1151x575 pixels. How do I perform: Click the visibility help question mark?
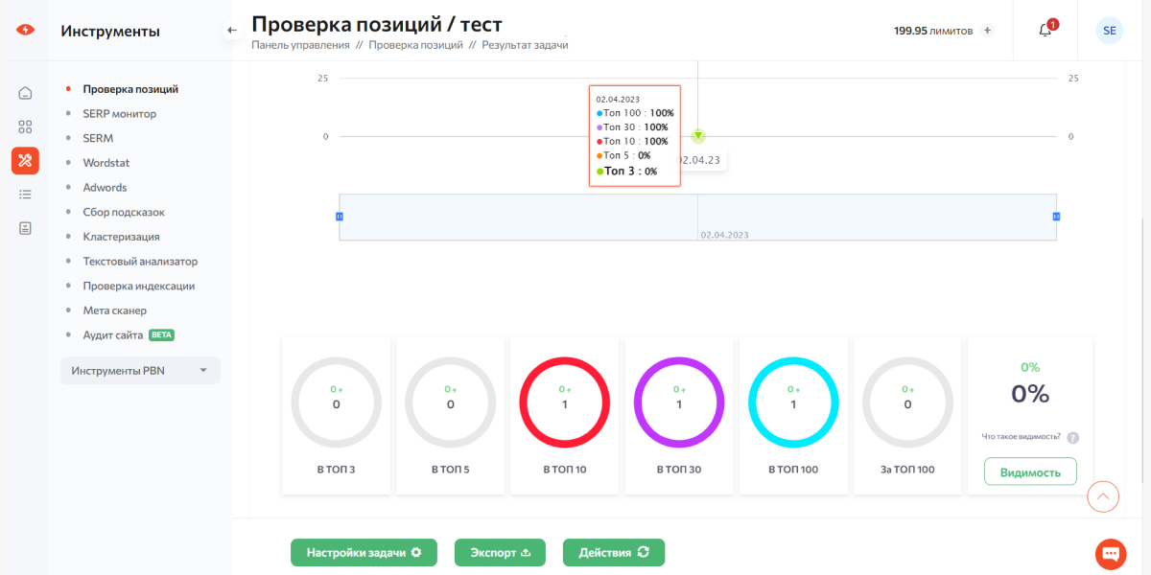click(1073, 438)
